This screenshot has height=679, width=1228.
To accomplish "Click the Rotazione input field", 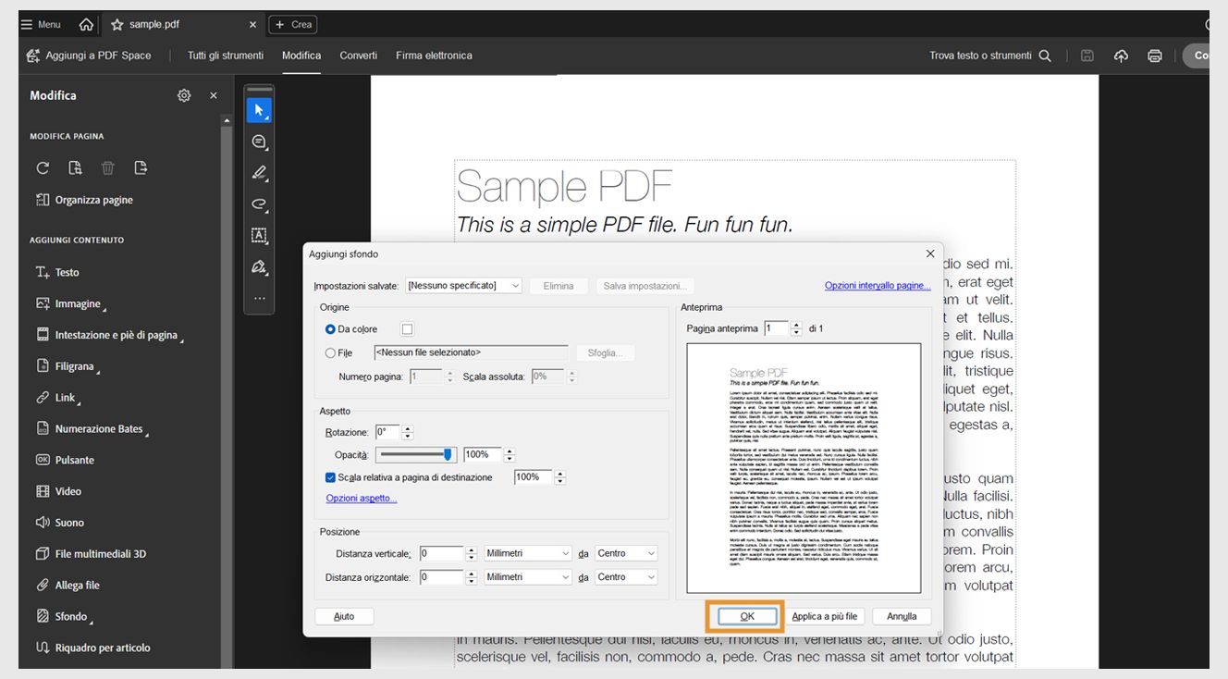I will (x=387, y=432).
